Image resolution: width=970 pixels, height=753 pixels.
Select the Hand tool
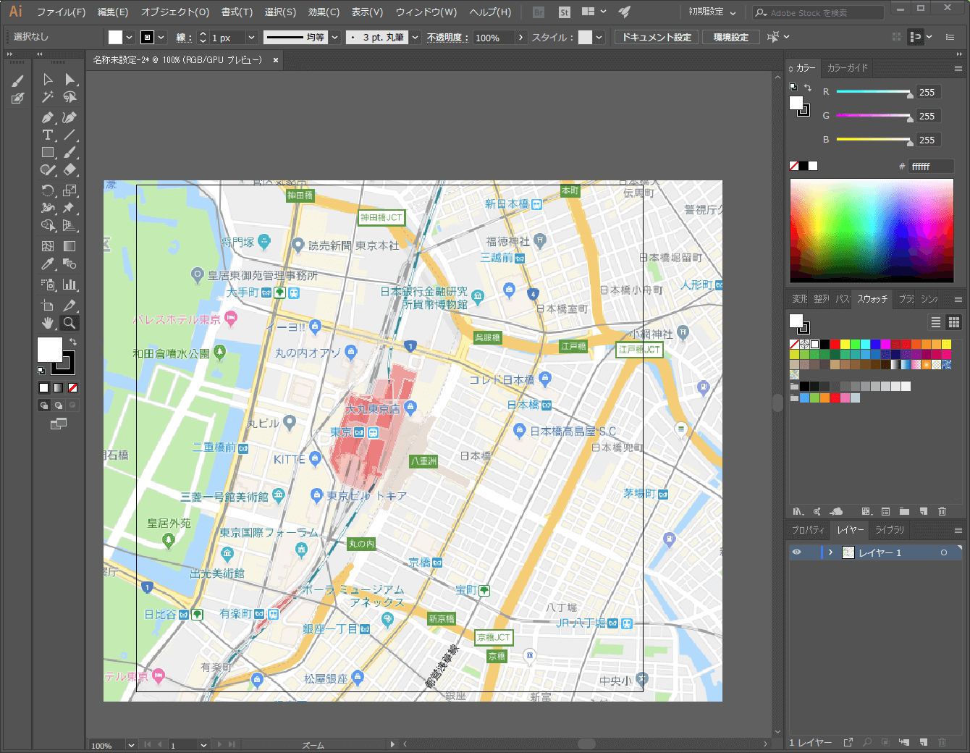click(47, 322)
